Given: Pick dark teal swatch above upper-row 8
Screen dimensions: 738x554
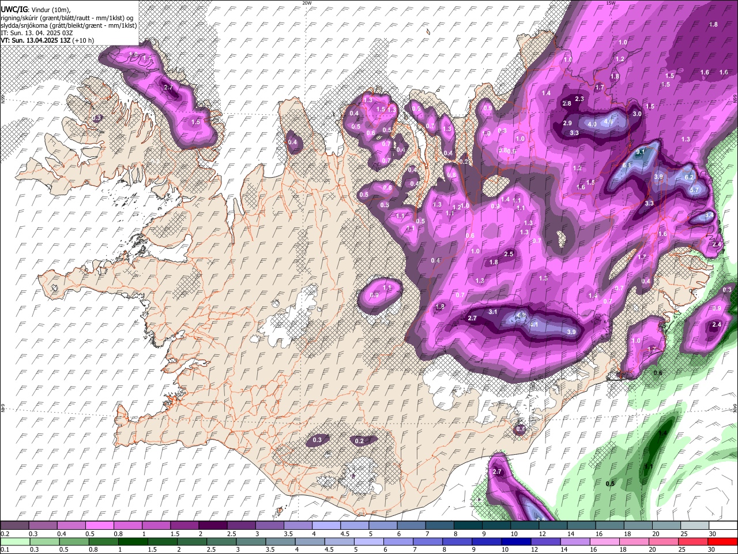Looking at the screenshot, I should pyautogui.click(x=468, y=526).
